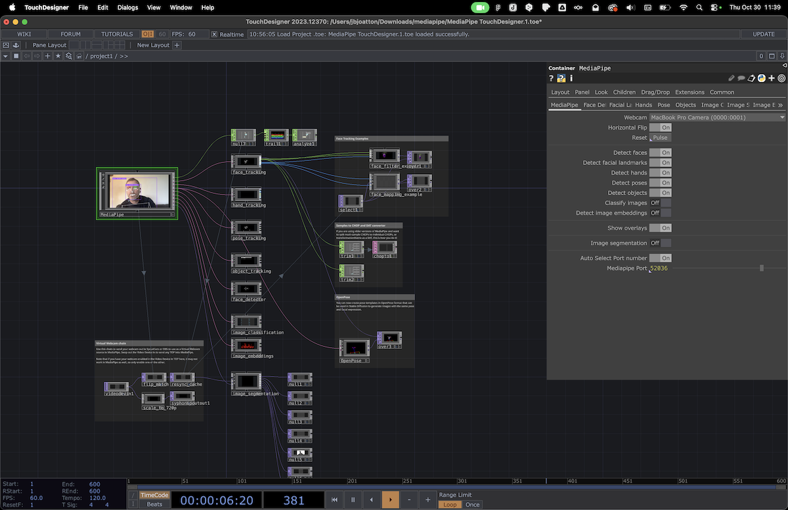This screenshot has height=510, width=788.
Task: Jump timeline to start with rewind button
Action: [x=334, y=500]
